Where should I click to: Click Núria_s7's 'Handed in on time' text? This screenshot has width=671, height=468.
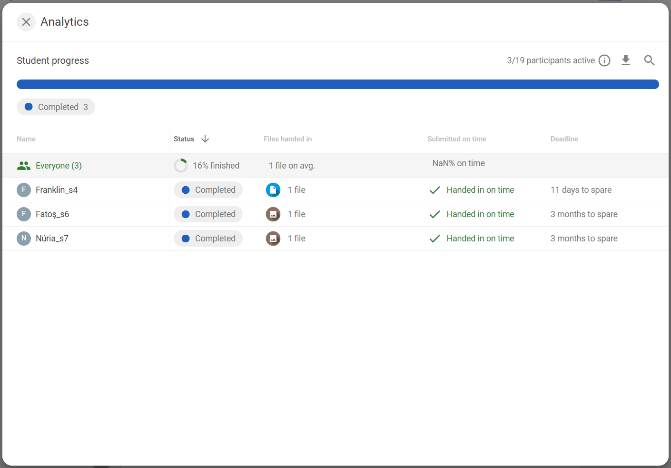(480, 239)
